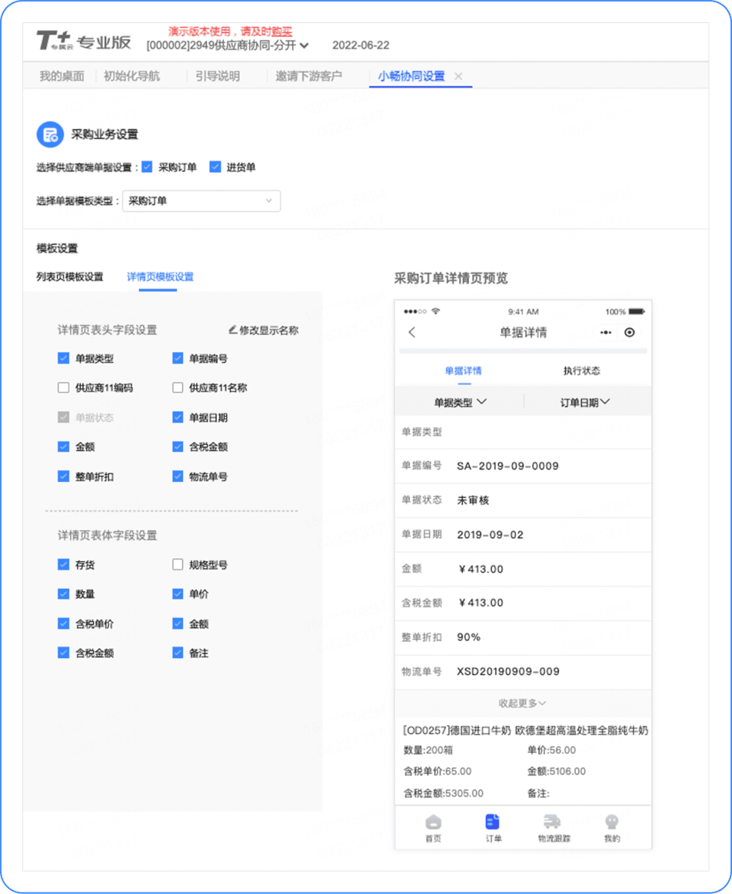This screenshot has width=732, height=894.
Task: Select 执行状态 tab in phone preview
Action: [x=582, y=371]
